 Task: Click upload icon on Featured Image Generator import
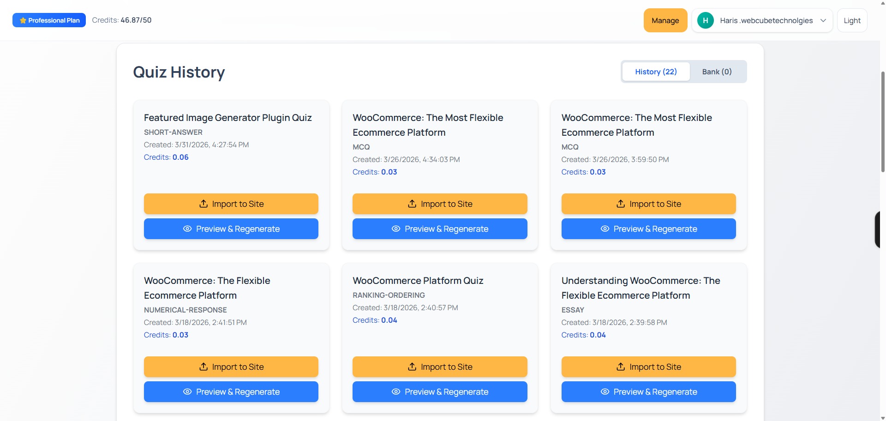coord(204,204)
